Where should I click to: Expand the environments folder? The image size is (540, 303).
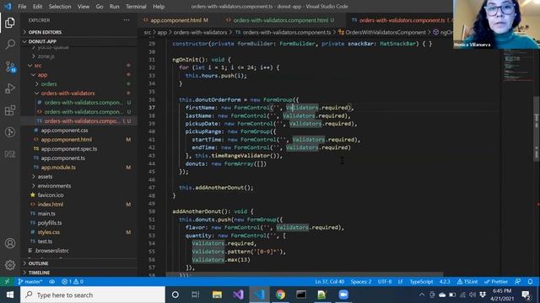click(78, 186)
